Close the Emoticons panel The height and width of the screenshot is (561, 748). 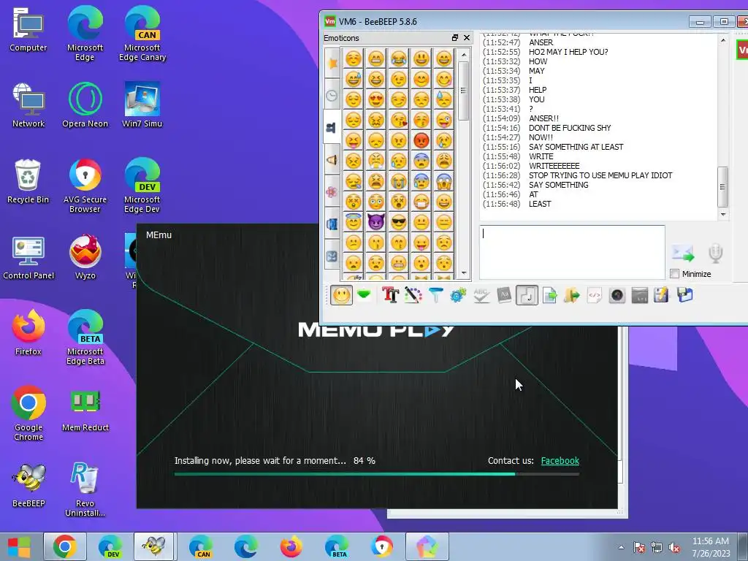[467, 38]
